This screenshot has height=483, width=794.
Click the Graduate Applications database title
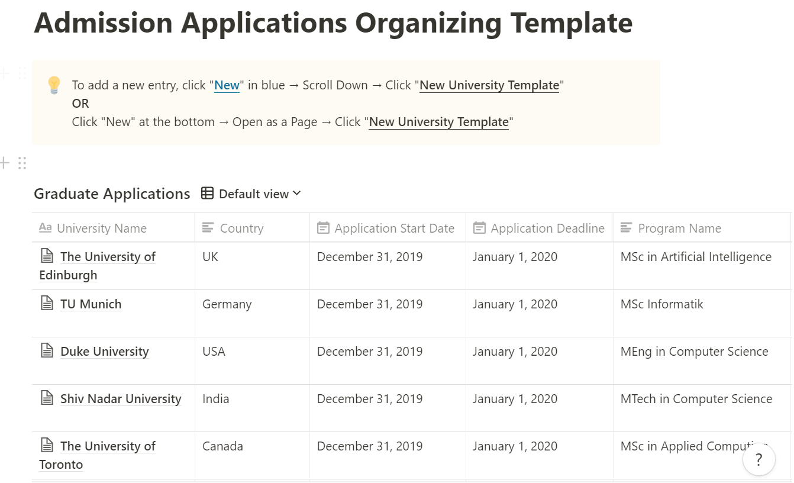pos(112,194)
